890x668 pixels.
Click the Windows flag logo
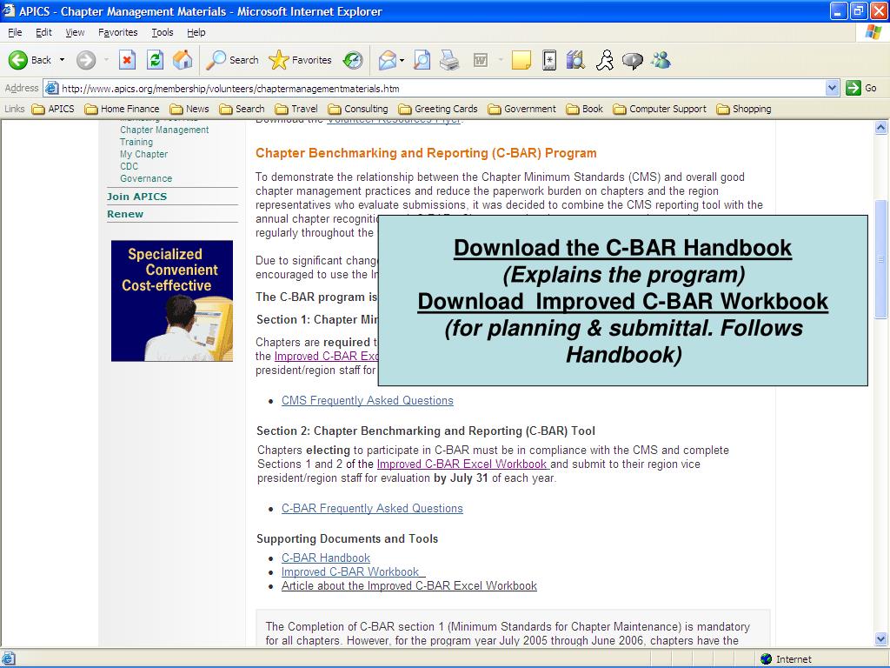[x=873, y=32]
